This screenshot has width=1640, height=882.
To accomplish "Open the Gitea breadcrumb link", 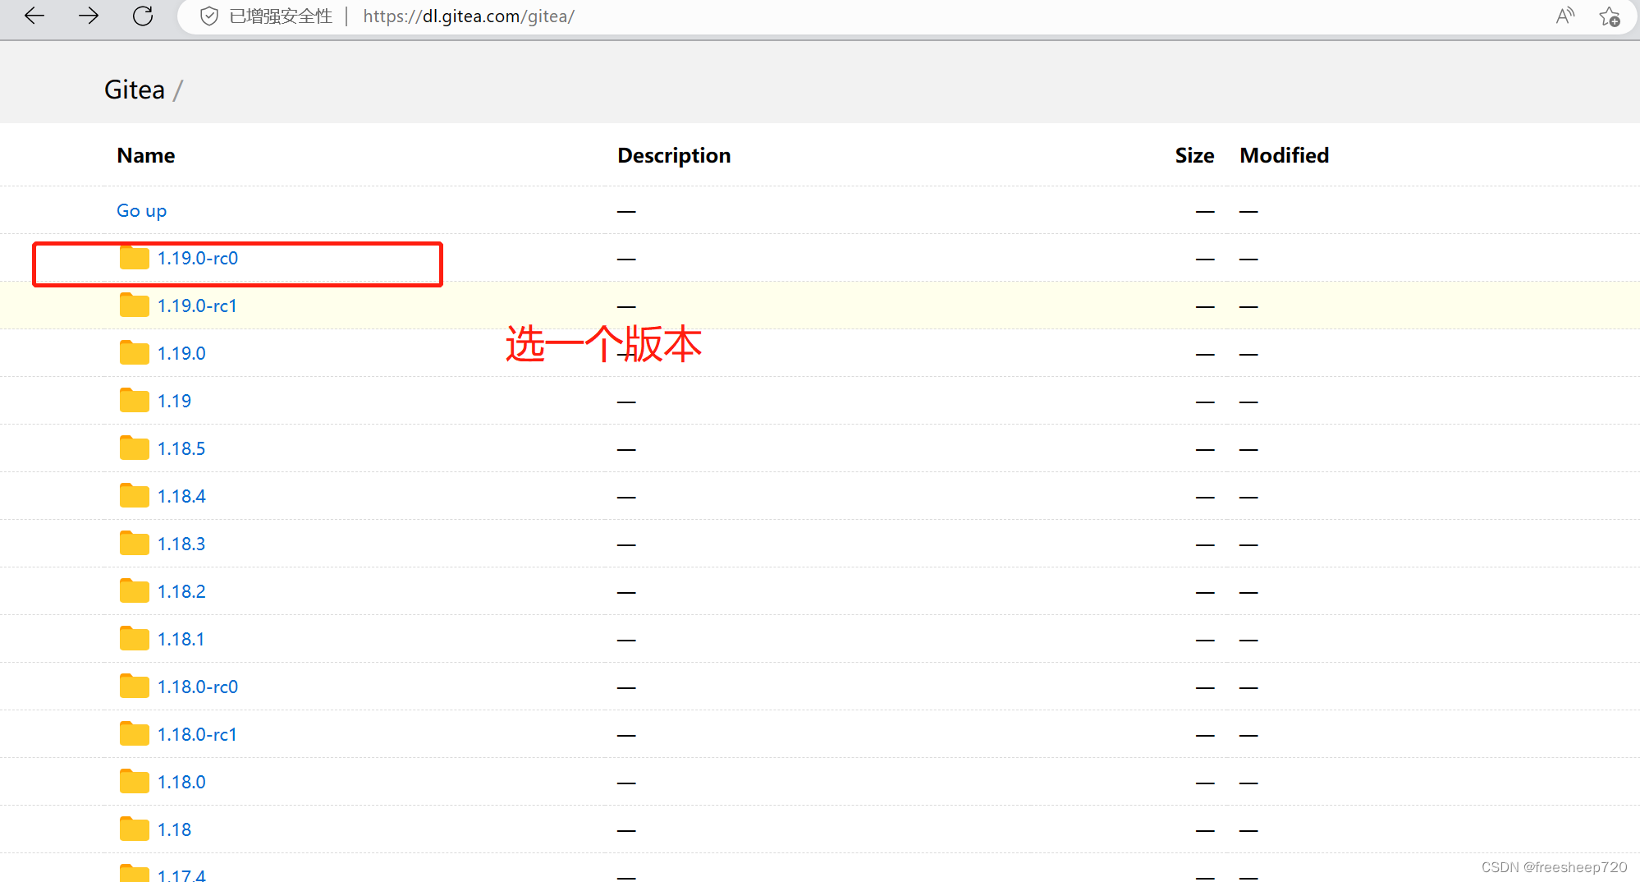I will tap(135, 90).
